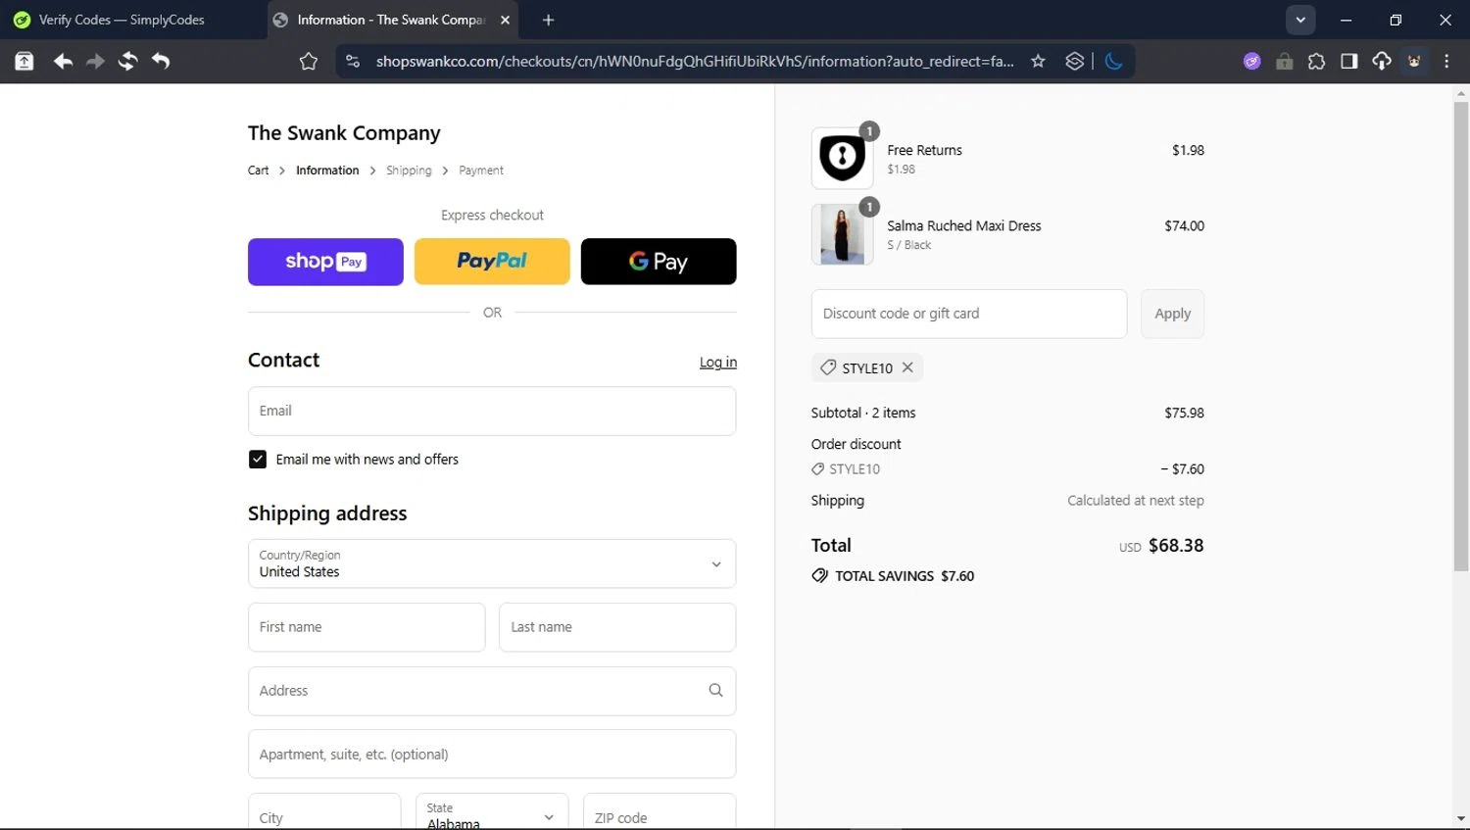Click The Swank Company store title
Screen dimensions: 1470x830
pos(344,133)
